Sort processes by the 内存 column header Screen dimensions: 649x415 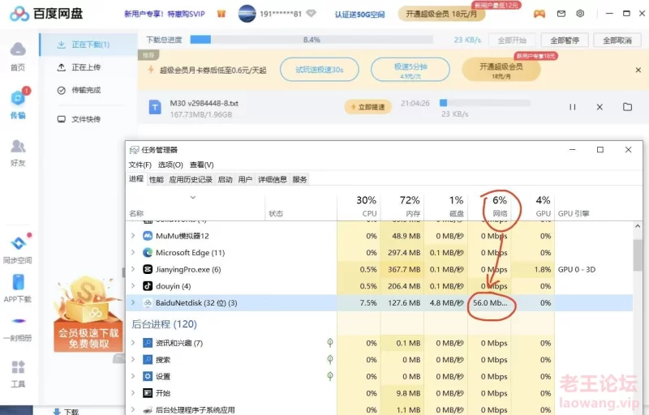click(402, 205)
